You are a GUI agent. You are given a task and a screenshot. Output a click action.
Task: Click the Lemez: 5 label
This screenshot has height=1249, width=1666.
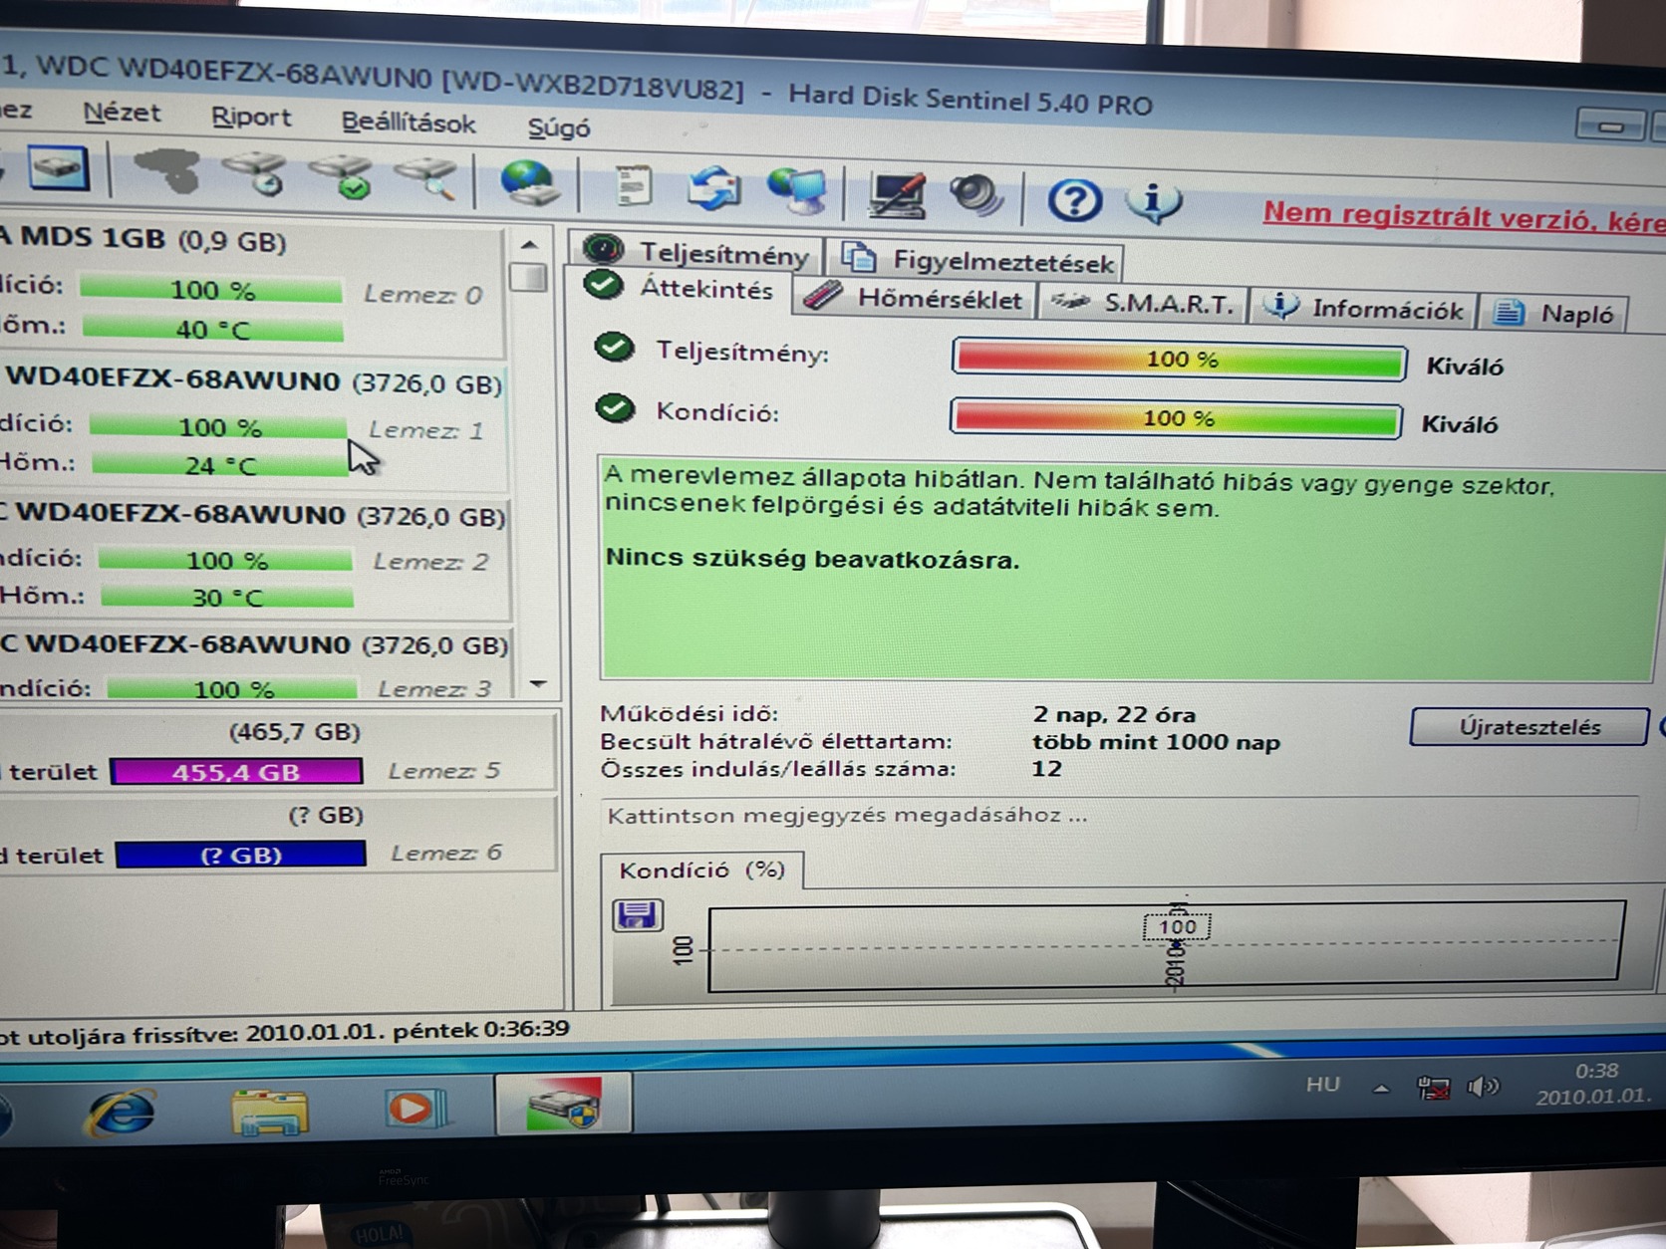tap(444, 771)
